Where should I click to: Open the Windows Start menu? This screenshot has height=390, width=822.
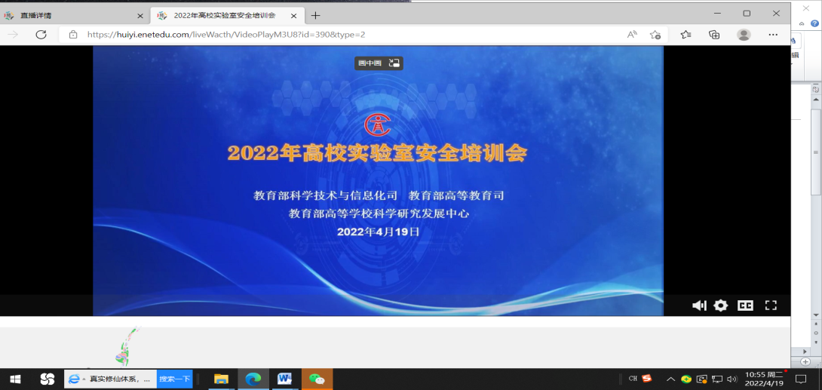click(x=15, y=379)
